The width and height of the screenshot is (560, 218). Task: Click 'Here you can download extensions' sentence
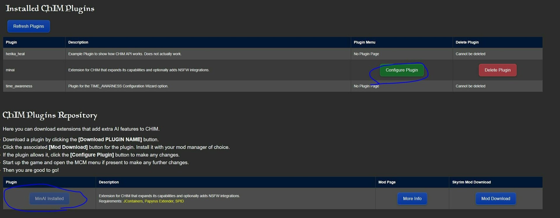point(81,129)
